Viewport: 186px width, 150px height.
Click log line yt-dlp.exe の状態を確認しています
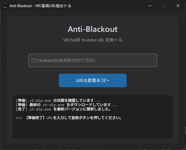click(58, 101)
